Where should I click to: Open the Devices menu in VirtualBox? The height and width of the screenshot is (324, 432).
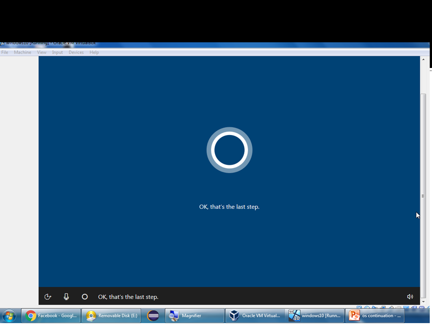[x=76, y=52]
